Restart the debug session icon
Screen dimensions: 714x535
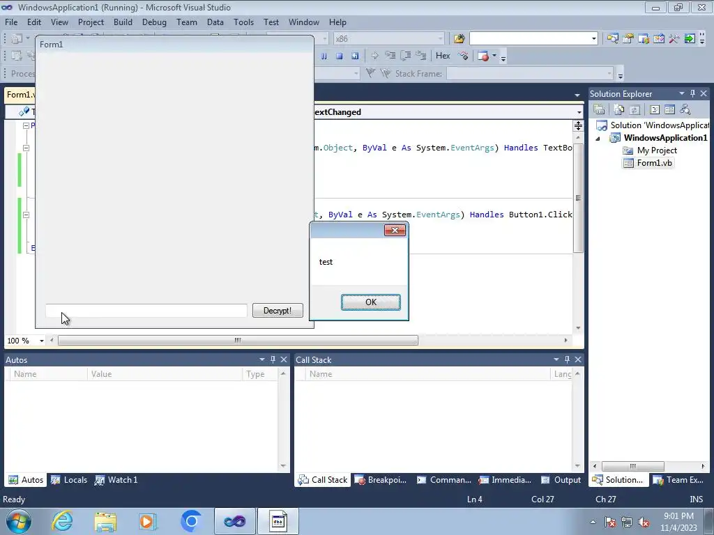coord(355,56)
